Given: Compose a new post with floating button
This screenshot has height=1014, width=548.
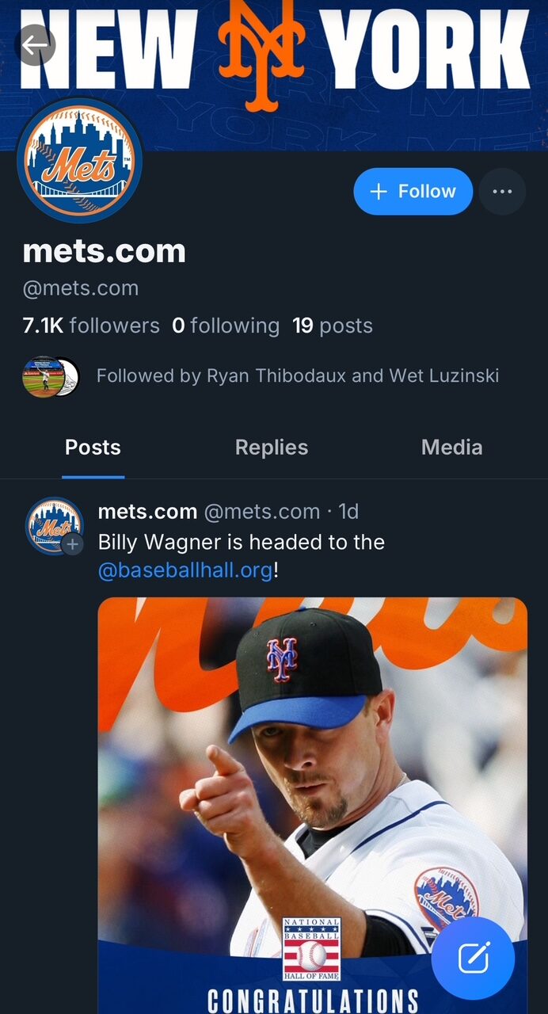Looking at the screenshot, I should coord(474,959).
